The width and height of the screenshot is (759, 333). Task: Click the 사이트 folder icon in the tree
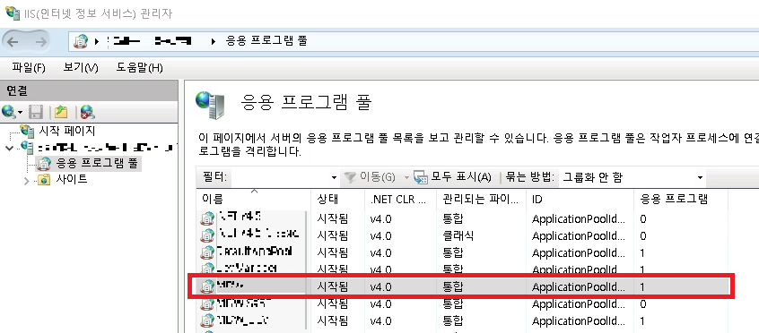(x=45, y=180)
